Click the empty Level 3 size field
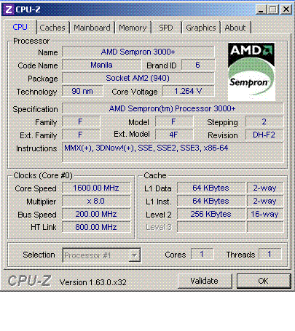Viewport: 295px width, 331px height. (x=211, y=227)
